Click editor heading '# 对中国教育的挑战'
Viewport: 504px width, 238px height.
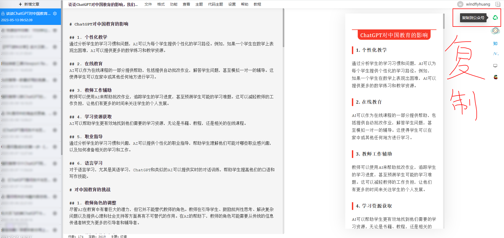[90, 190]
